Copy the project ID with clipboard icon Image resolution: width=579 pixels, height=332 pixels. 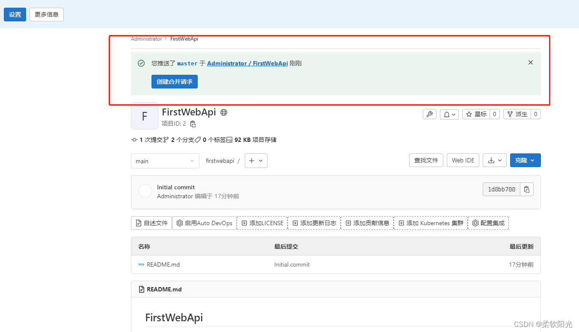(193, 124)
